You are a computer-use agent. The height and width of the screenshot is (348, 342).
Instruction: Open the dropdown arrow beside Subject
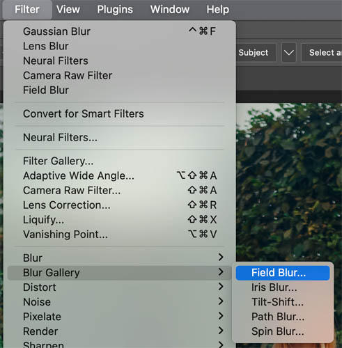point(289,53)
